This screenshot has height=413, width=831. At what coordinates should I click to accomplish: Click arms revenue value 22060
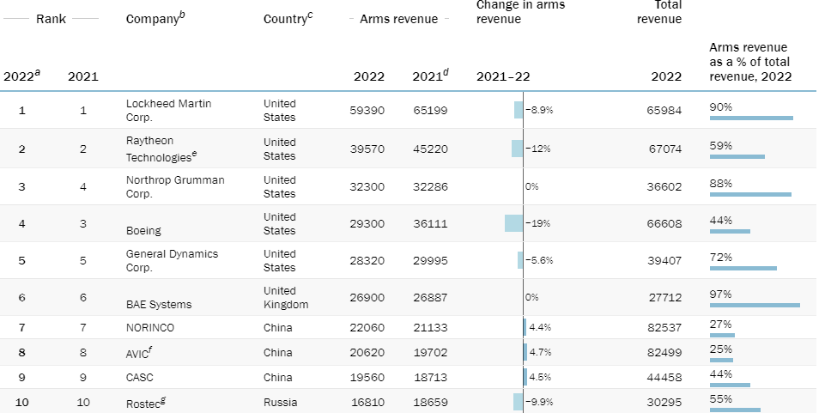click(367, 328)
